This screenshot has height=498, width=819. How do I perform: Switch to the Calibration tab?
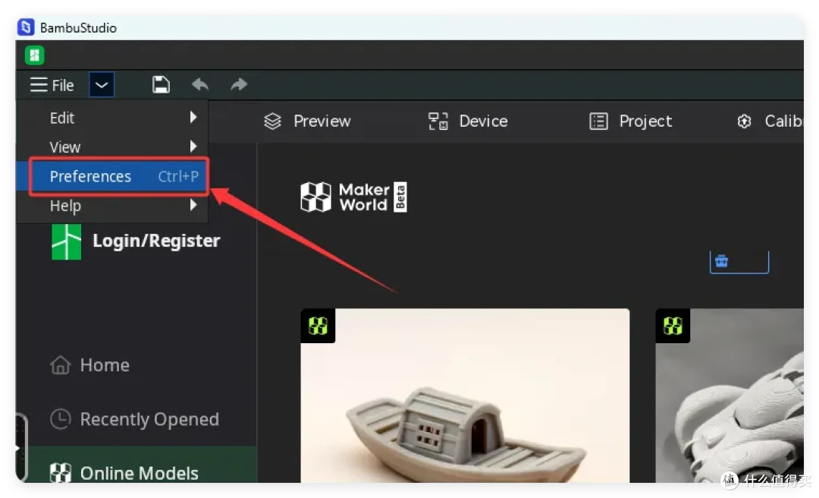point(770,121)
